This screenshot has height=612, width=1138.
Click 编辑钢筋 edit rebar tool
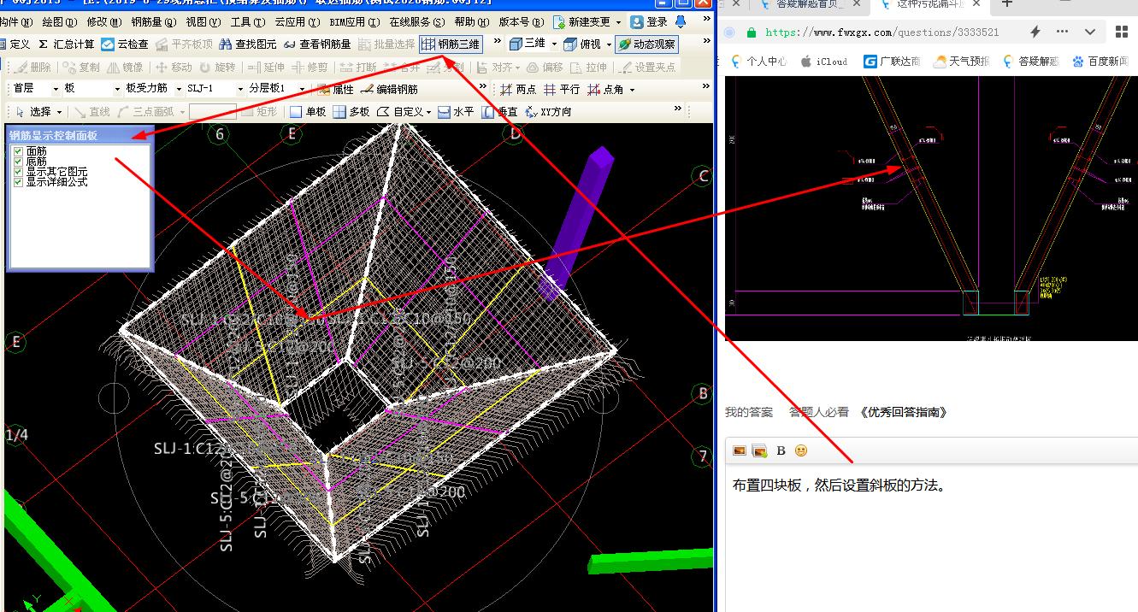390,89
